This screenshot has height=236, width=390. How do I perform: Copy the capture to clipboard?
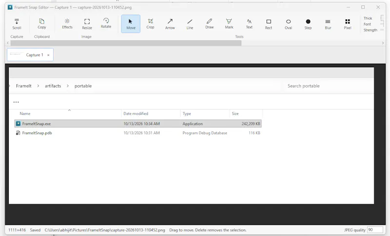[42, 24]
